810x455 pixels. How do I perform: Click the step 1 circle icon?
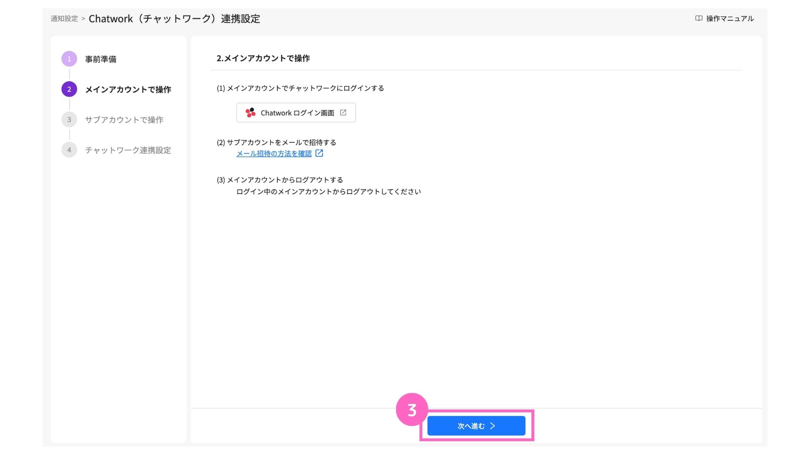pos(69,59)
